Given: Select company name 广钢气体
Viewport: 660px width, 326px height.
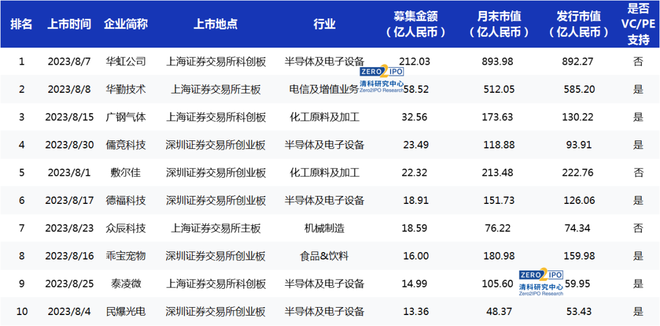Looking at the screenshot, I should [x=126, y=117].
